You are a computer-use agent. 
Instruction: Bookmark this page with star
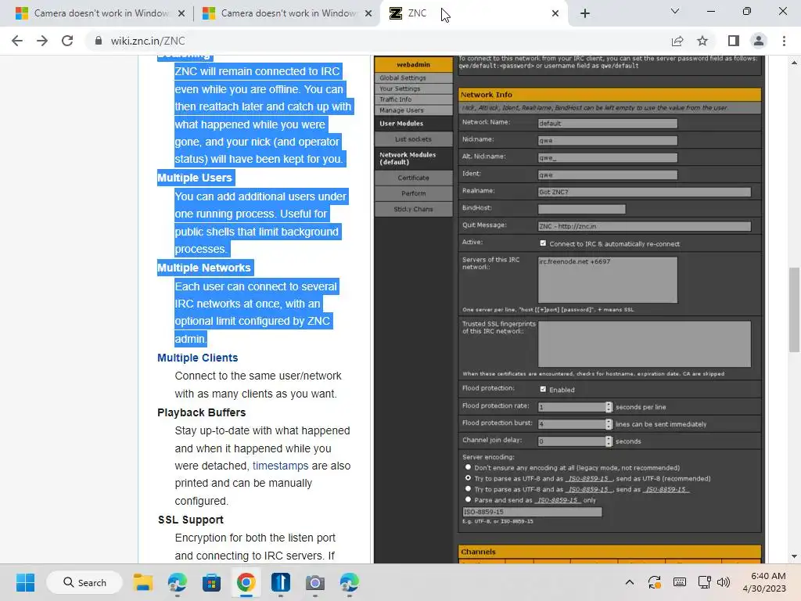click(702, 41)
